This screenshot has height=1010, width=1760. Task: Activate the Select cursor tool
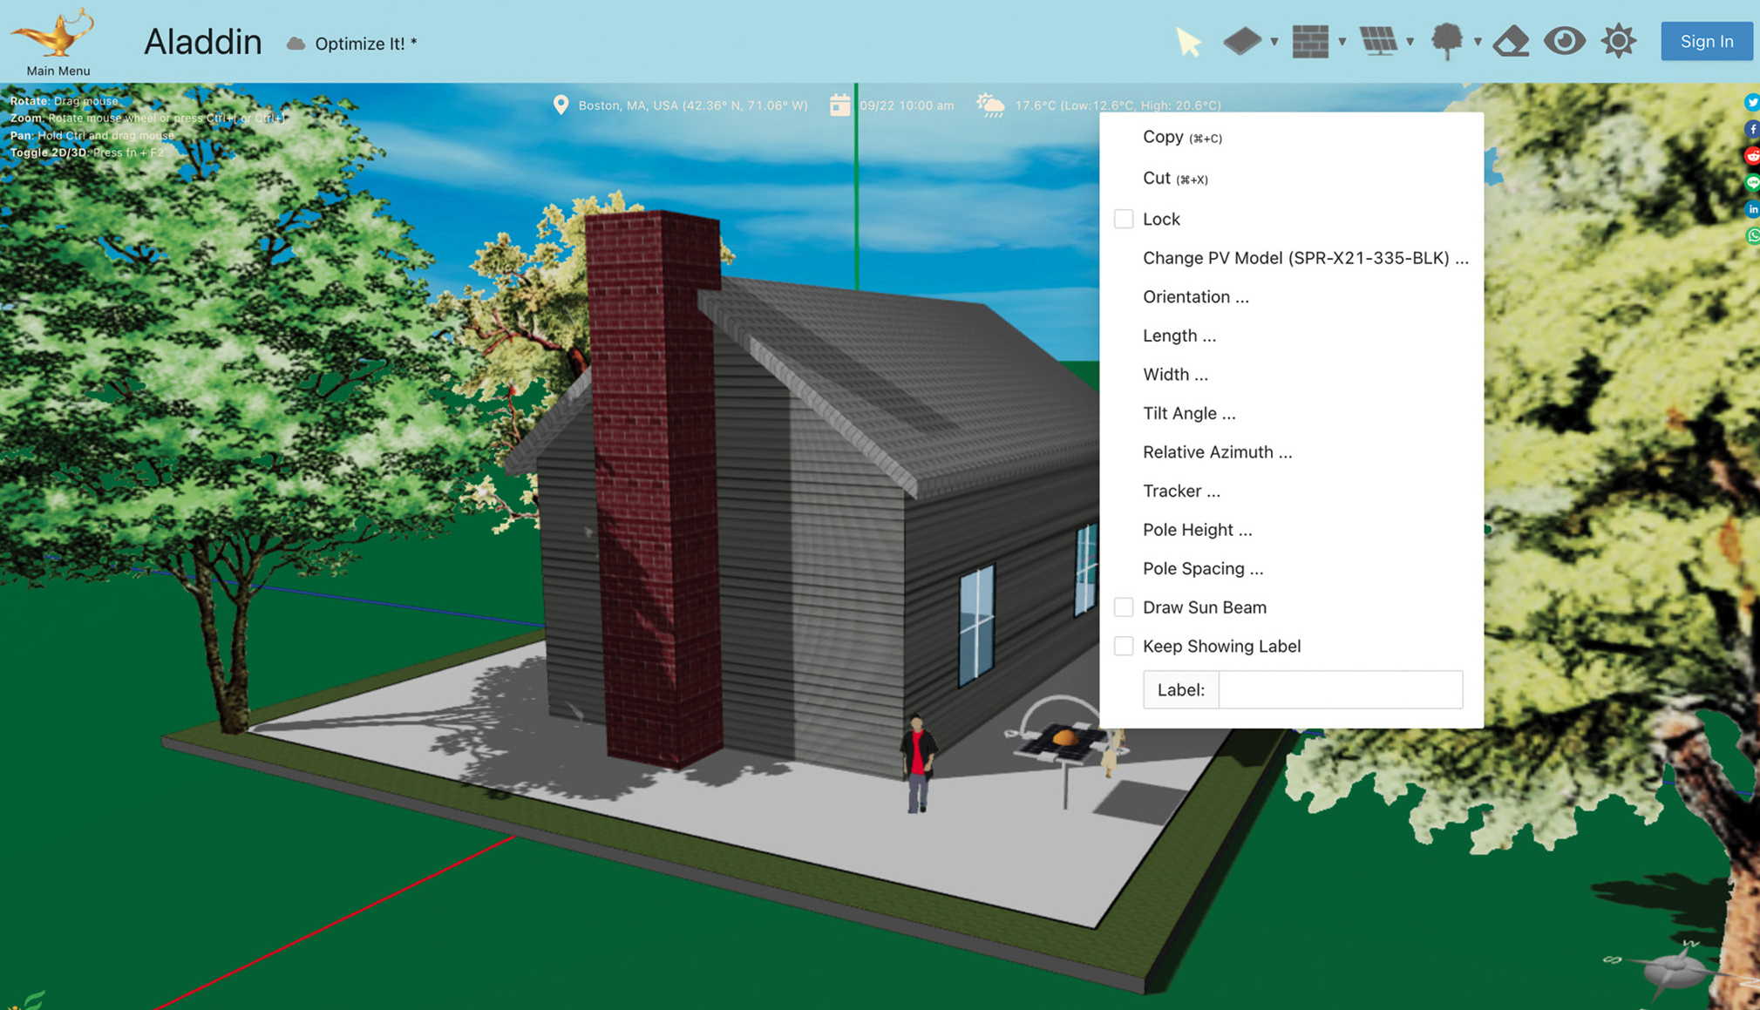pos(1188,41)
